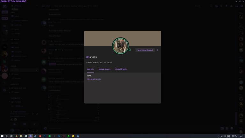Click the mobile status icon beside avatar

click(x=130, y=50)
